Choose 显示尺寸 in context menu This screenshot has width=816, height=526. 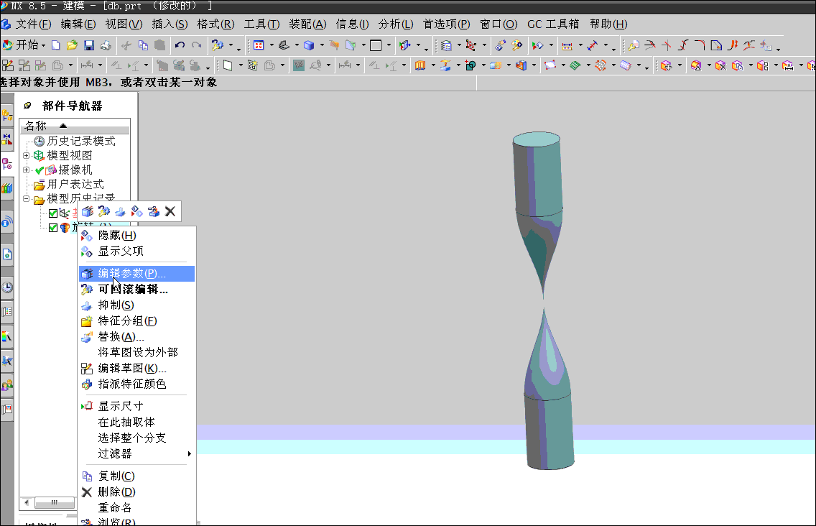(x=137, y=406)
